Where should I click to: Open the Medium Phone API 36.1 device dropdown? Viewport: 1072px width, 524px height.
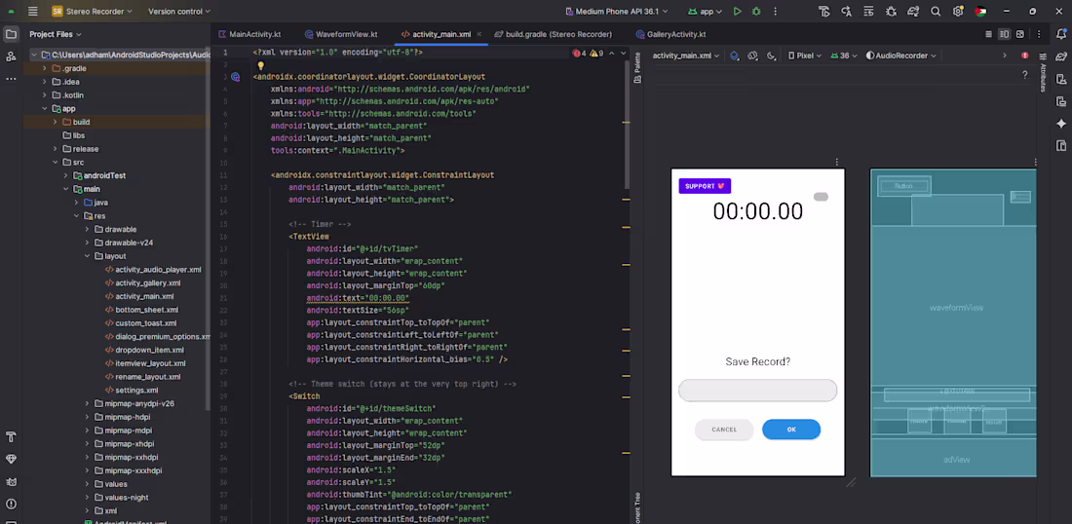point(617,11)
